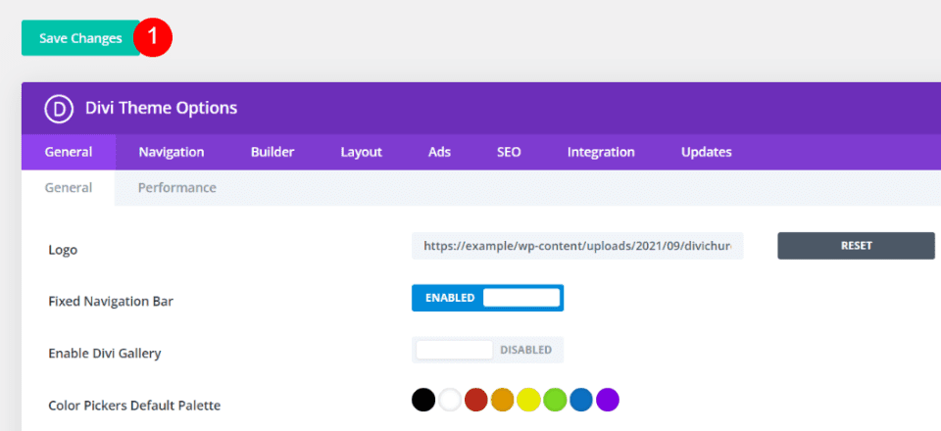Open the Integration tab
The height and width of the screenshot is (431, 941).
tap(601, 152)
